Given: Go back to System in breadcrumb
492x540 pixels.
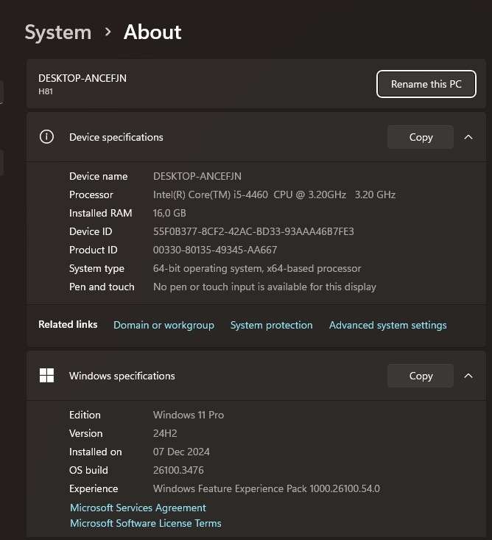Looking at the screenshot, I should pos(58,32).
